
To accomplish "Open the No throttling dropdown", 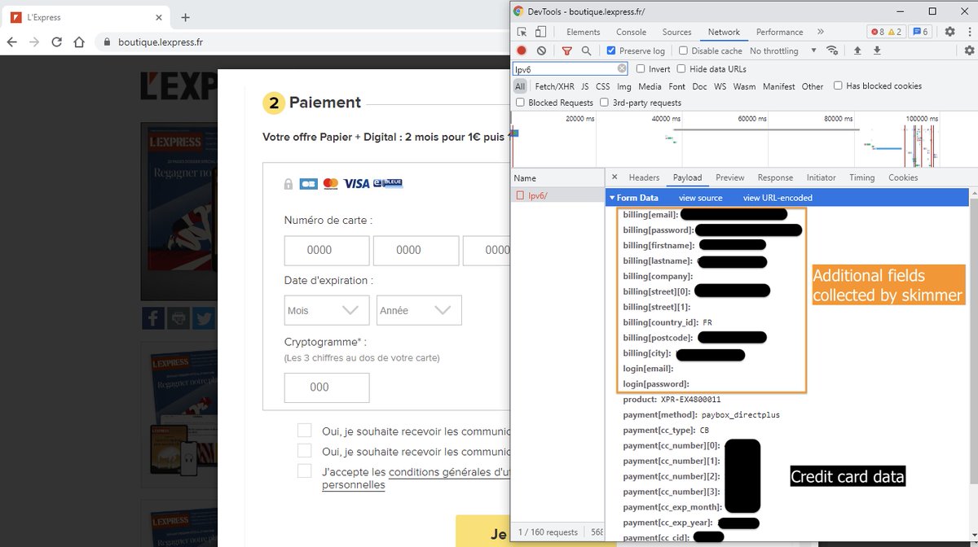I will [782, 50].
